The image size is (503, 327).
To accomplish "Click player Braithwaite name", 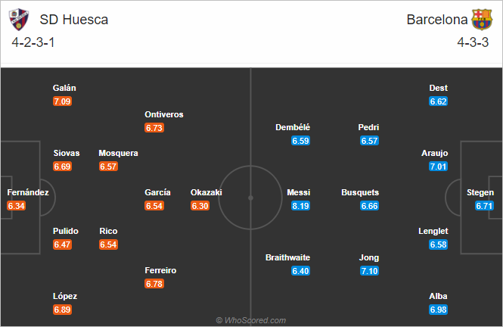I will click(x=287, y=257).
